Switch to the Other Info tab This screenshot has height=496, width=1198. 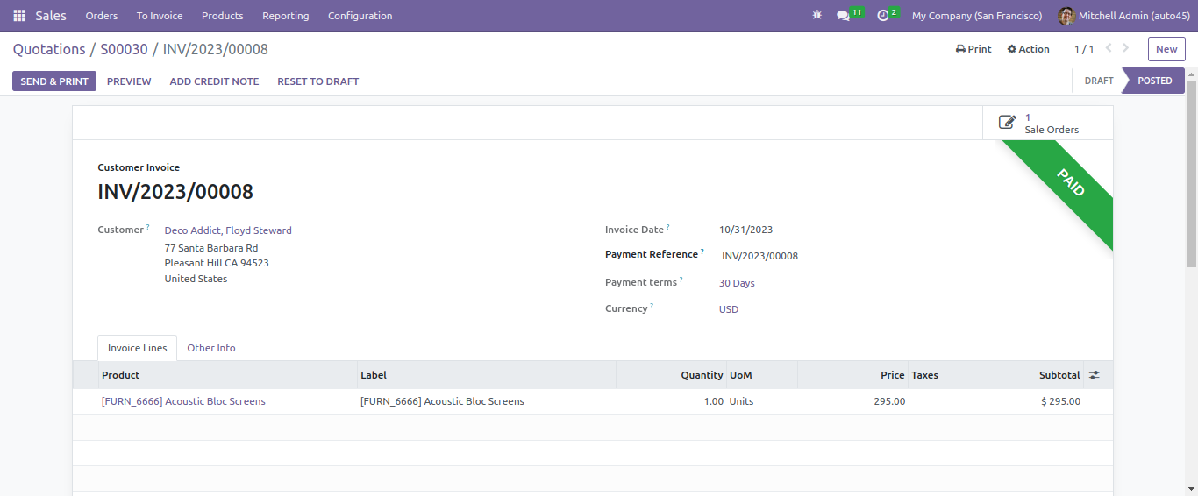pyautogui.click(x=211, y=348)
